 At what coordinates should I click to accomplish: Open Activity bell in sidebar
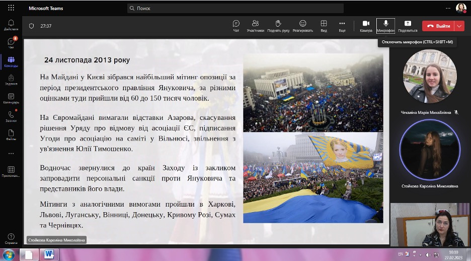(x=11, y=25)
